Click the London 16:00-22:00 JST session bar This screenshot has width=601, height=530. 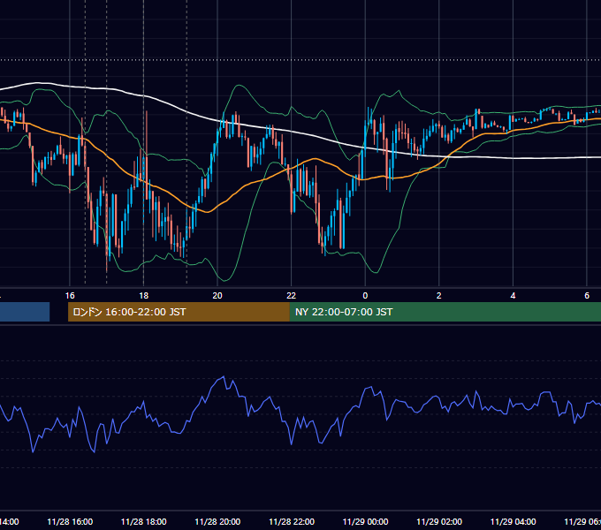click(179, 312)
